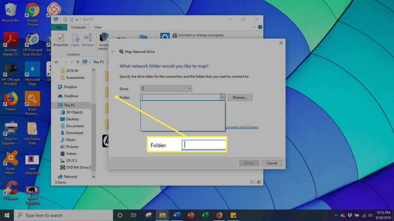Select the Avast Internet Security shortcut
The height and width of the screenshot is (221, 394).
(x=11, y=163)
